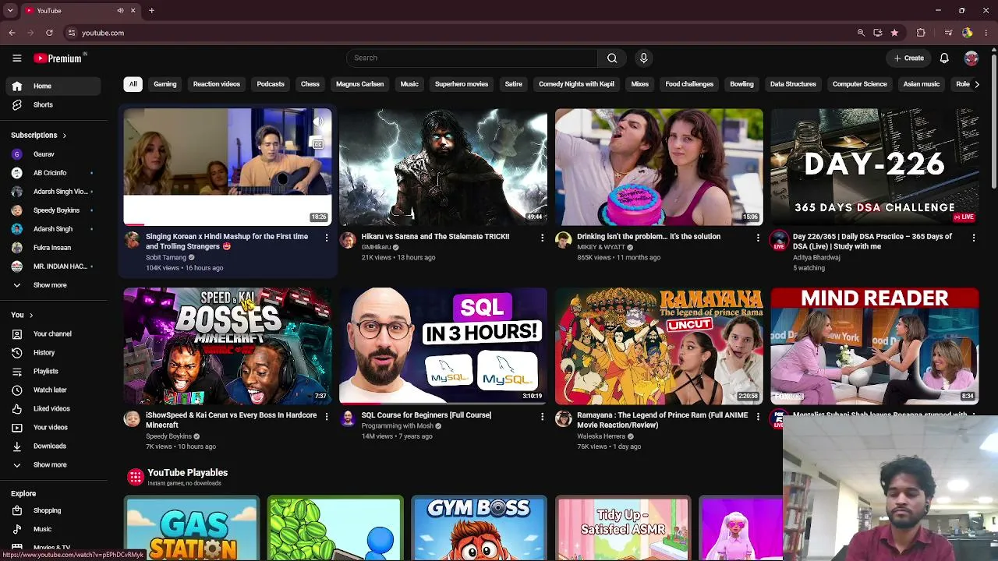Click the Shorts icon in the sidebar
This screenshot has width=998, height=561.
[16, 104]
